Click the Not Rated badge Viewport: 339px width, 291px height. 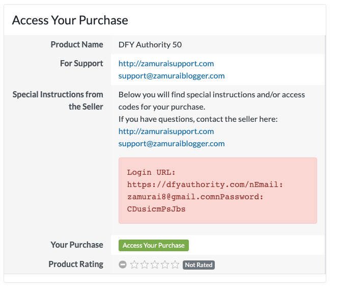click(x=199, y=265)
